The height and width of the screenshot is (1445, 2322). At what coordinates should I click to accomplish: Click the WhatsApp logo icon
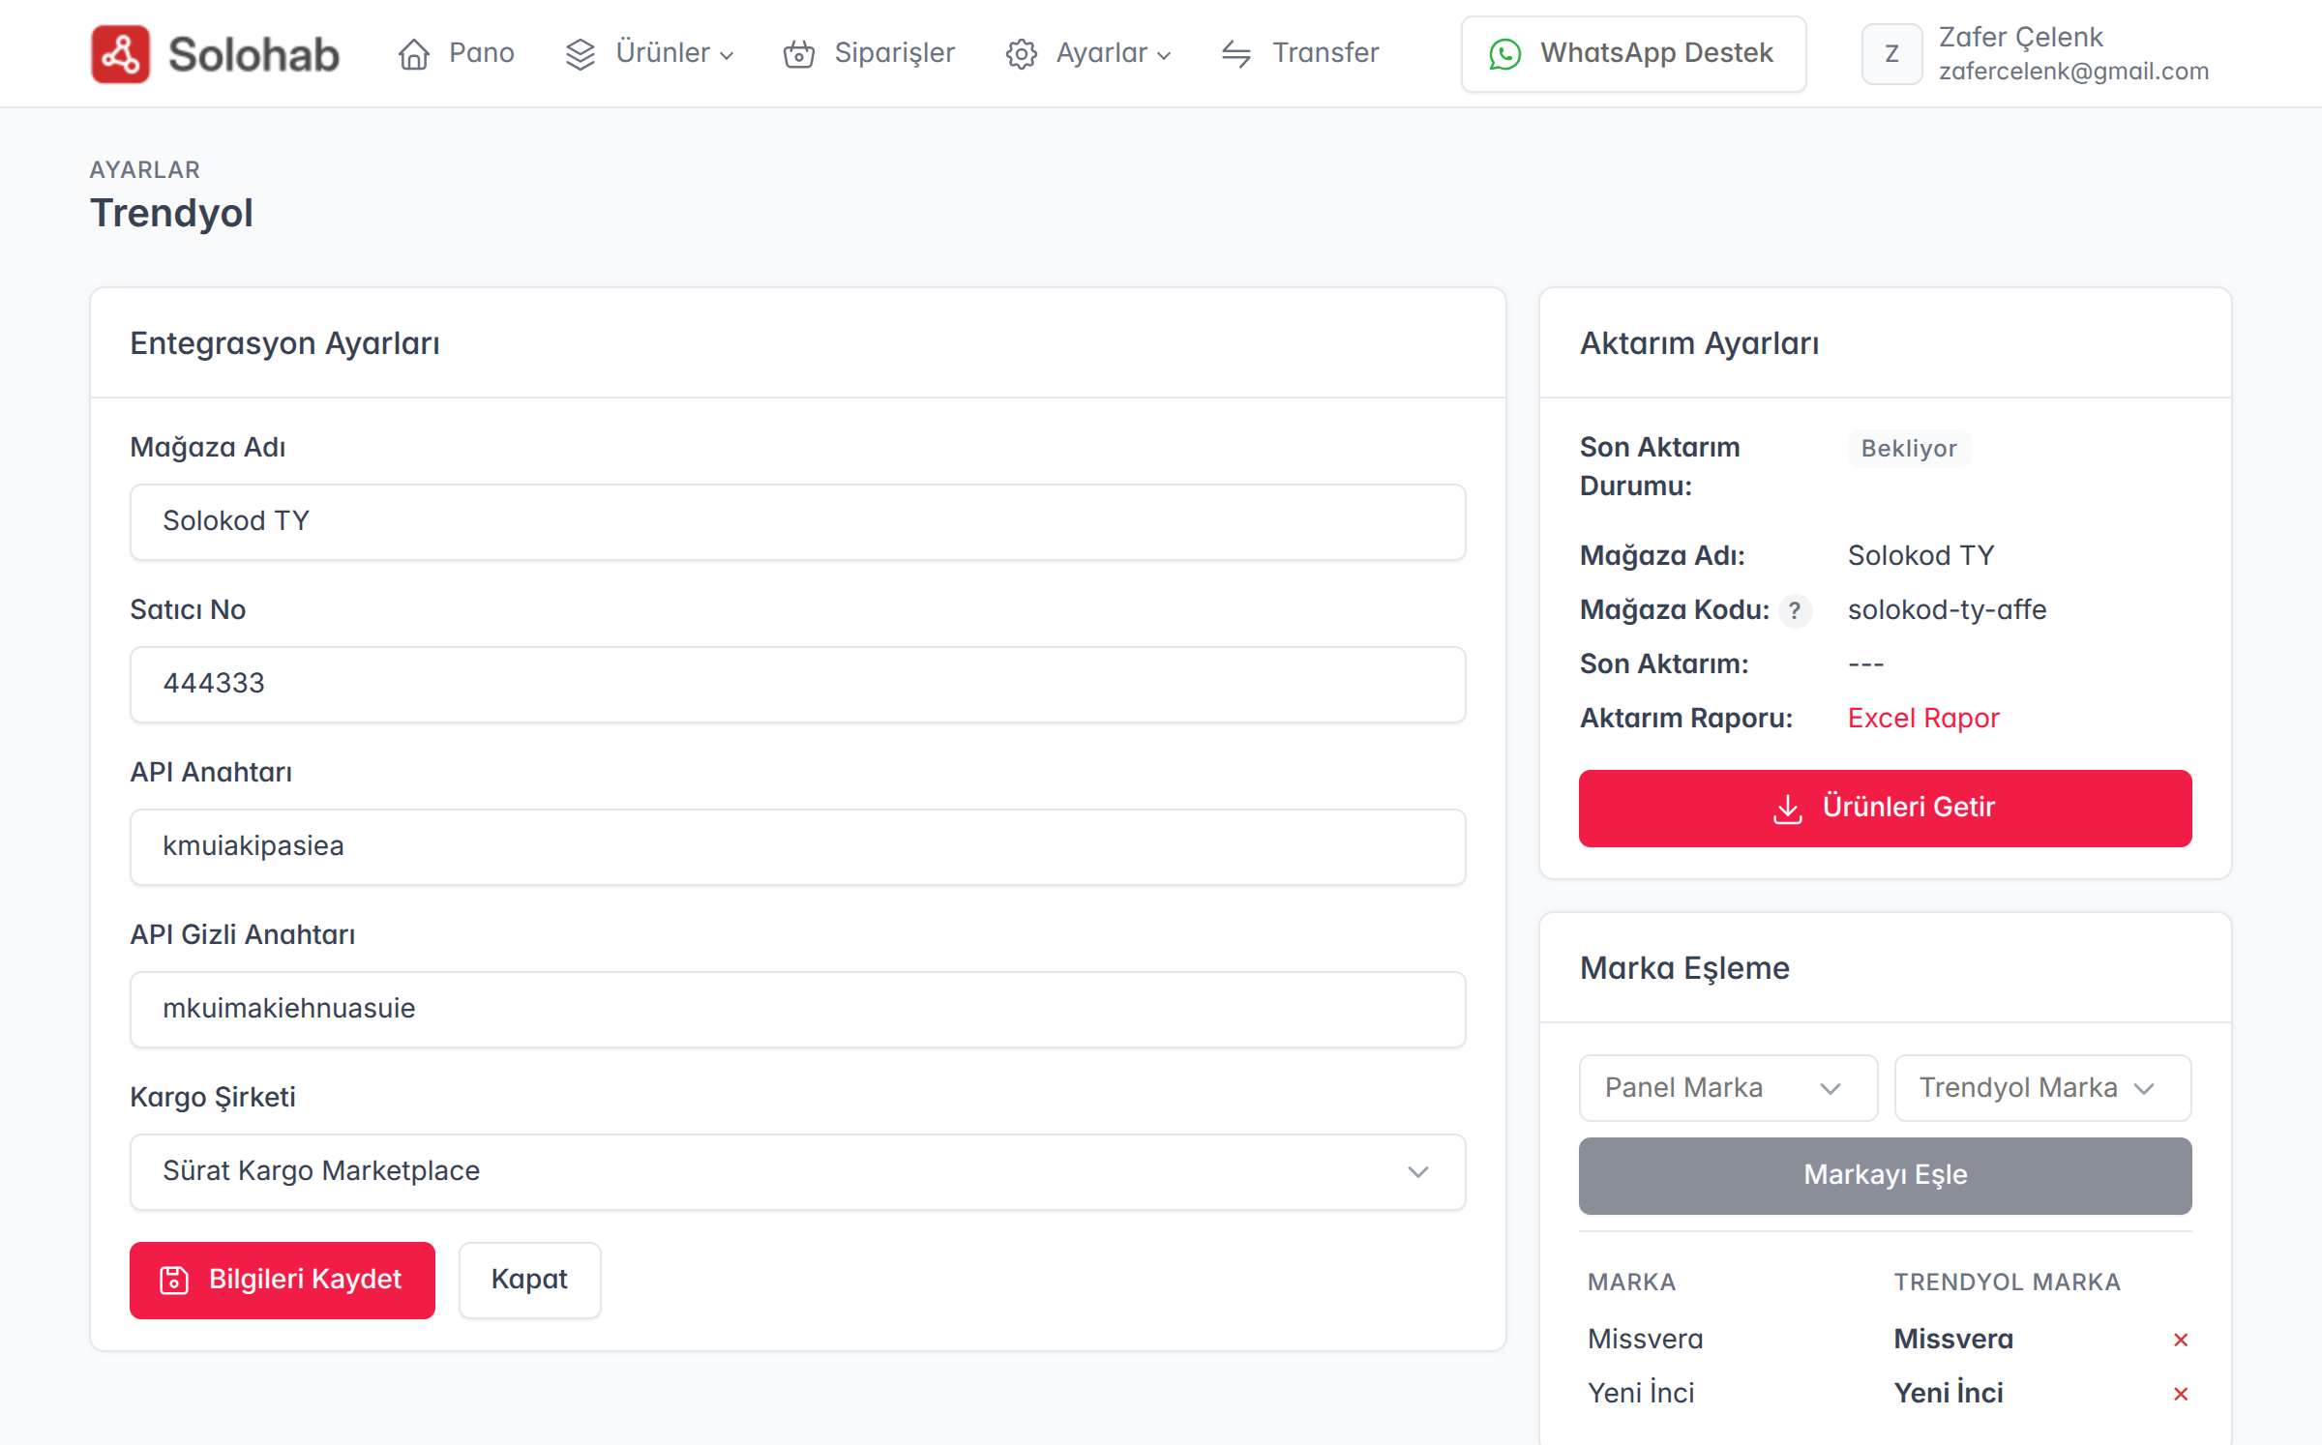[1505, 54]
